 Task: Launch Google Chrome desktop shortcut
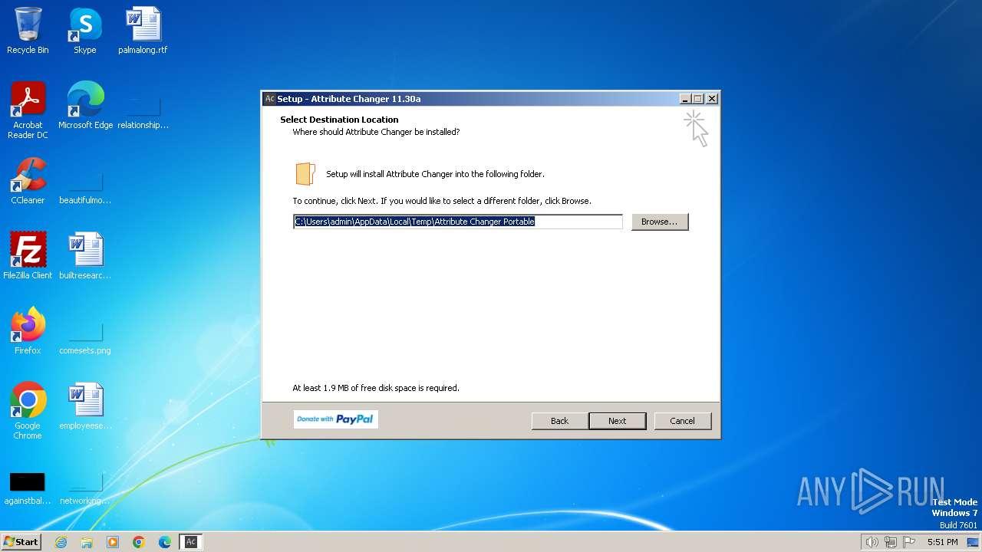pyautogui.click(x=28, y=411)
